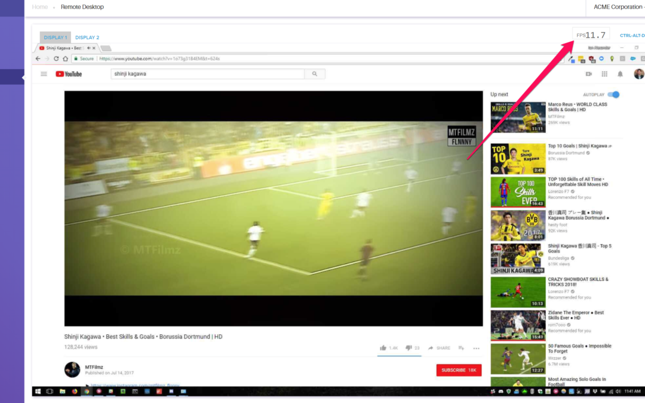Mute audio icon on the Shinji Kagawa tab
The height and width of the screenshot is (403, 645).
(88, 48)
